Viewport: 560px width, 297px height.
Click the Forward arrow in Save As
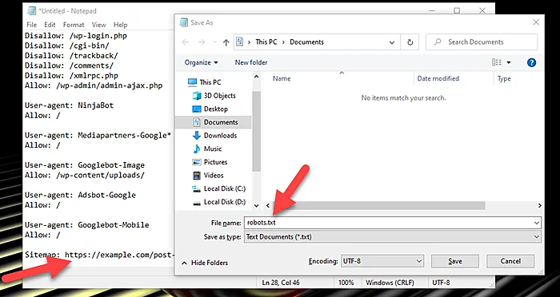202,42
